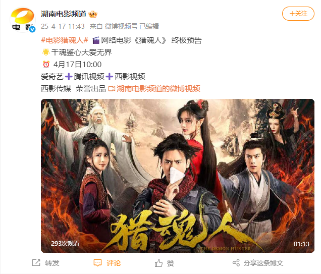
Task: Play the 猎魂人 trailer video
Action: 177,176
